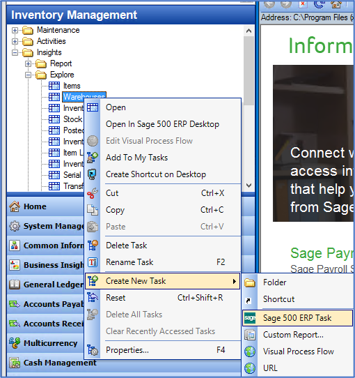The height and width of the screenshot is (378, 355).
Task: Collapse the Explore folder
Action: (28, 75)
